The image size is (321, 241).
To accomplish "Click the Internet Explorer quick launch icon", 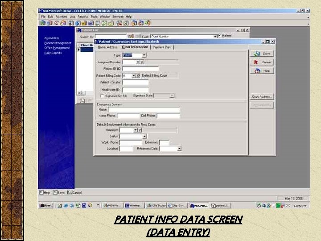I will tap(66, 205).
